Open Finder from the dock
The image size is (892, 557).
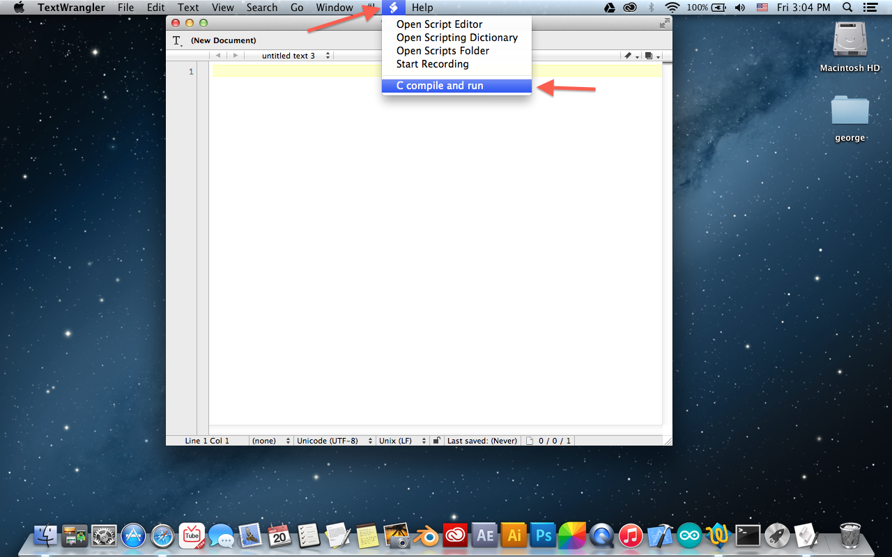(45, 535)
